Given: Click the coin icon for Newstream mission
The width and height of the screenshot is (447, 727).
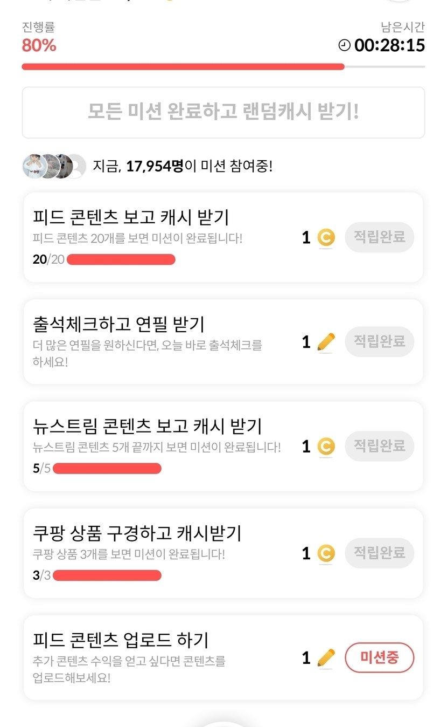Looking at the screenshot, I should click(326, 447).
